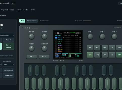The image size is (122, 90).
Task: Click the KNOB 2 dial
Action: pyautogui.click(x=102, y=37)
